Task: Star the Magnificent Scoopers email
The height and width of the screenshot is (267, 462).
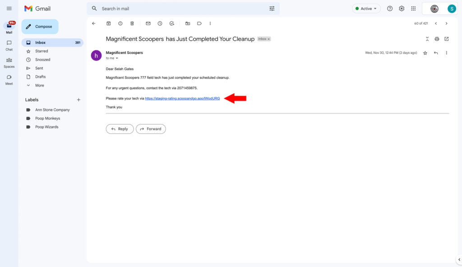Action: point(425,53)
